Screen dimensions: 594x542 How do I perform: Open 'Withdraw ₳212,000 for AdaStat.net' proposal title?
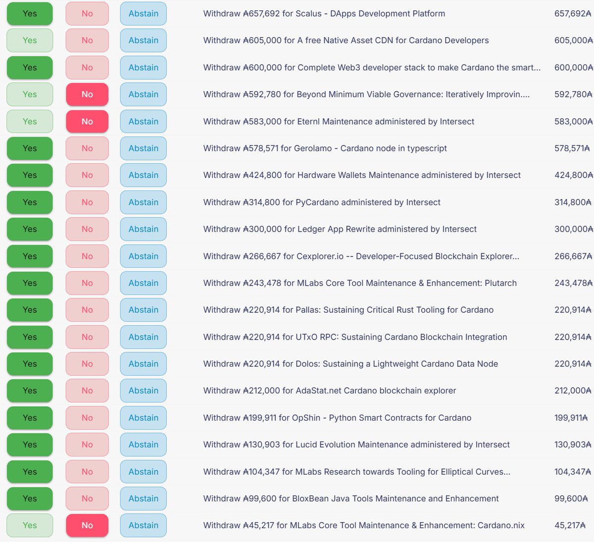point(330,391)
